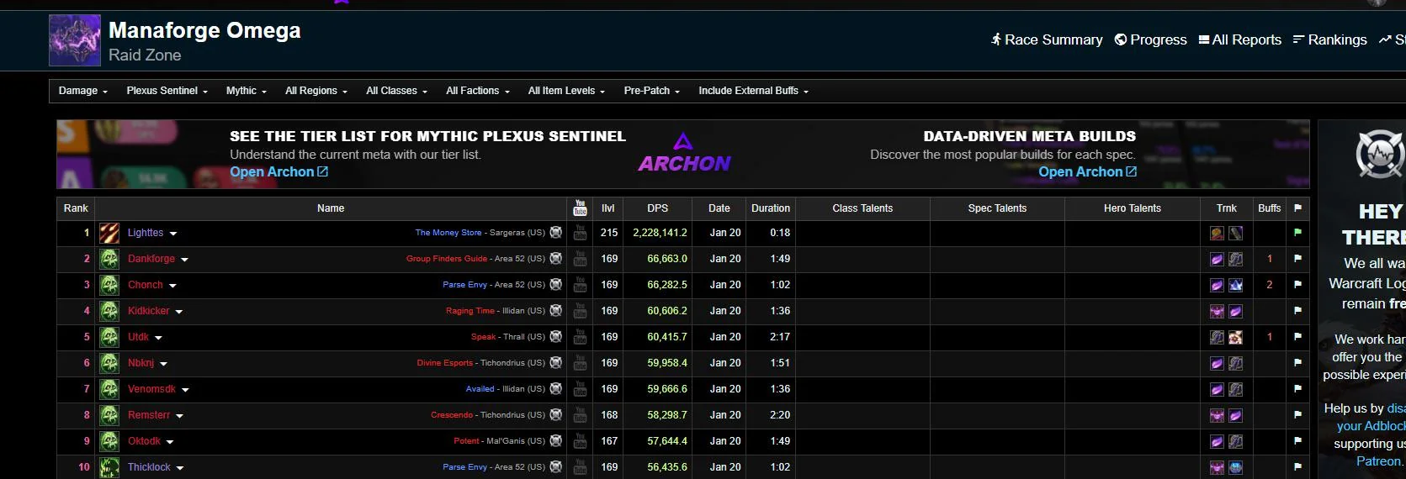The width and height of the screenshot is (1406, 479).
Task: Open the Kidkicker character link
Action: click(149, 311)
